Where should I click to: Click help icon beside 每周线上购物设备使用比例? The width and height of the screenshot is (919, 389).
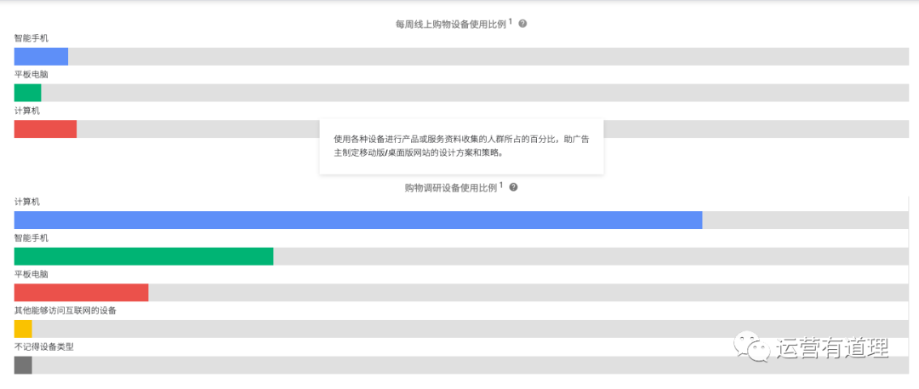pyautogui.click(x=522, y=24)
